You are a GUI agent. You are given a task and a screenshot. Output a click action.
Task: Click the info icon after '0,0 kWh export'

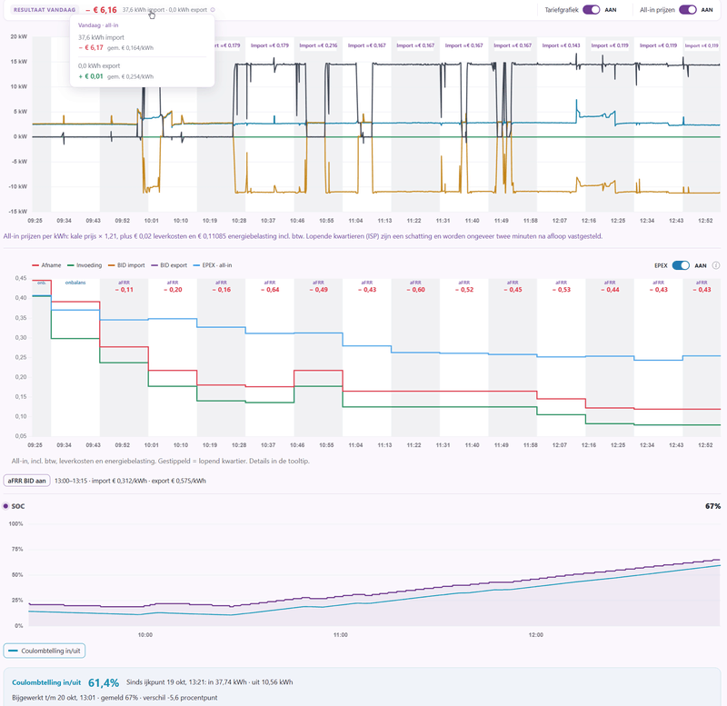(x=213, y=10)
